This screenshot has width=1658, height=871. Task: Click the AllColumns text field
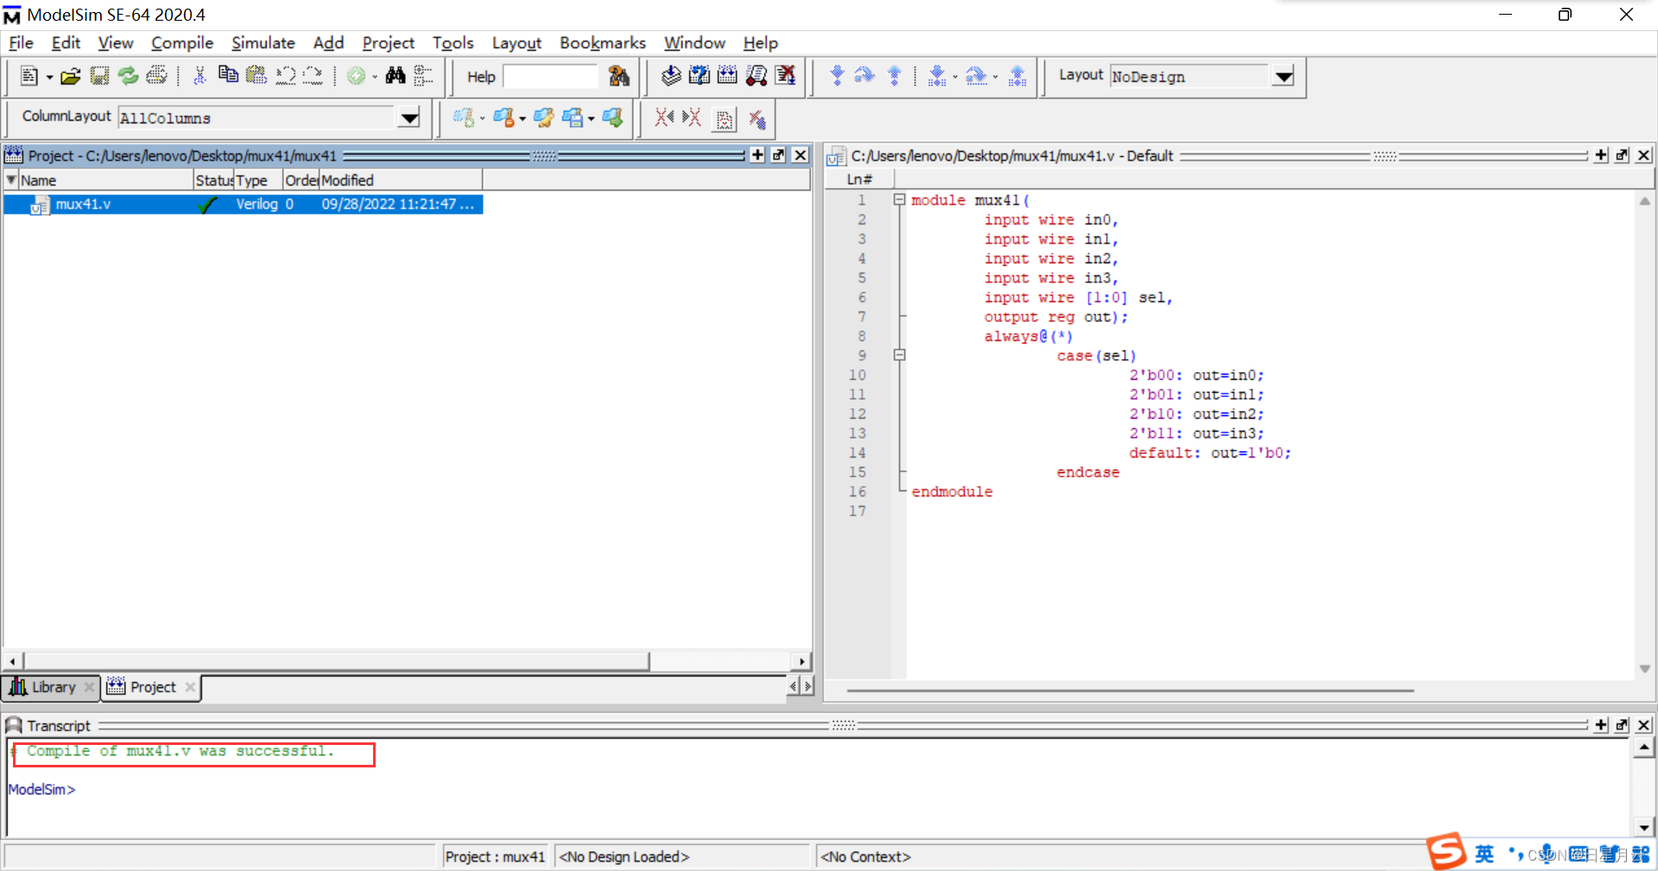256,117
